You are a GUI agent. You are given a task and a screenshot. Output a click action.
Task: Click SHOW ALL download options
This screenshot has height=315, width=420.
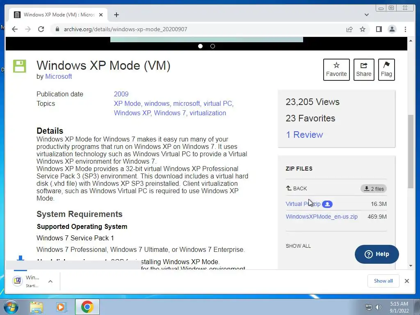point(298,246)
